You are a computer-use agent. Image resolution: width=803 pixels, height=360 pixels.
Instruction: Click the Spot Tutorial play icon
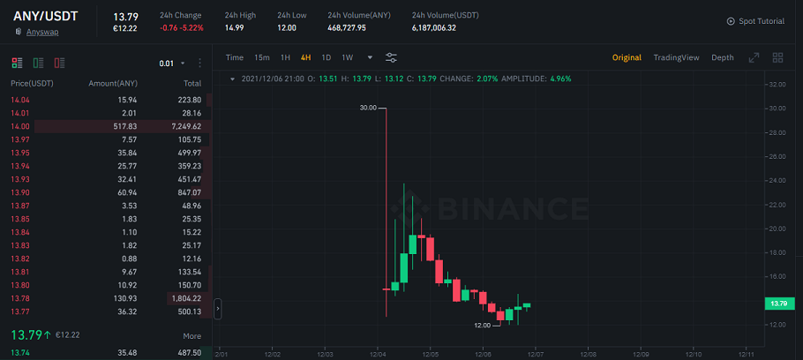pyautogui.click(x=730, y=21)
